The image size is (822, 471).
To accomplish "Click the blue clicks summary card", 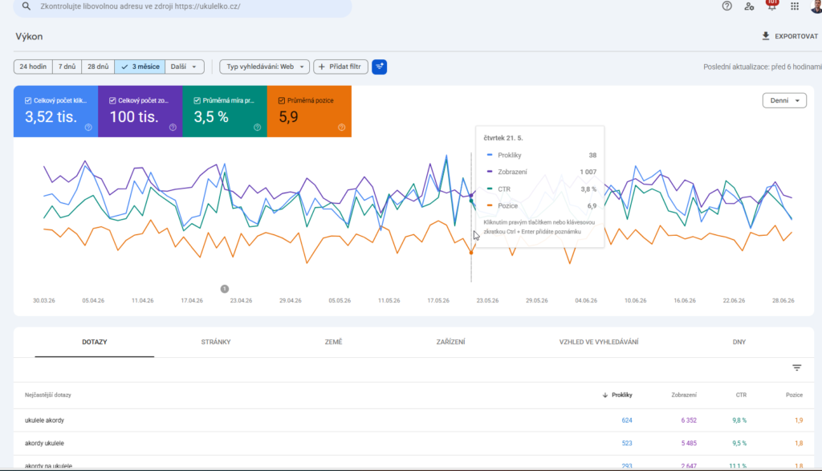I will pos(55,112).
